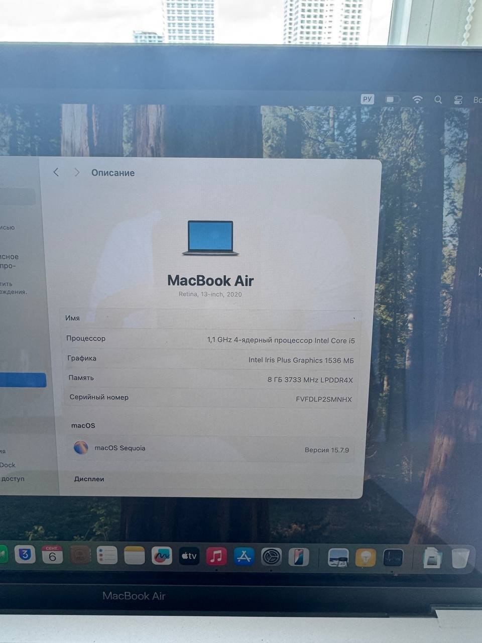Viewport: 482px width, 643px height.
Task: Open the Downloads stack in Dock
Action: coord(432,558)
